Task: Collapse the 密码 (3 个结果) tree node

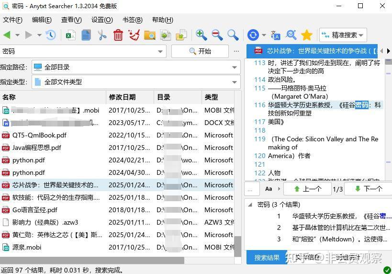Action: click(250, 205)
